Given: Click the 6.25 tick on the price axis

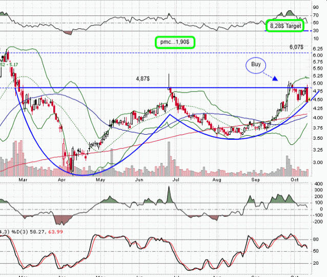Looking at the screenshot, I should point(317,48).
